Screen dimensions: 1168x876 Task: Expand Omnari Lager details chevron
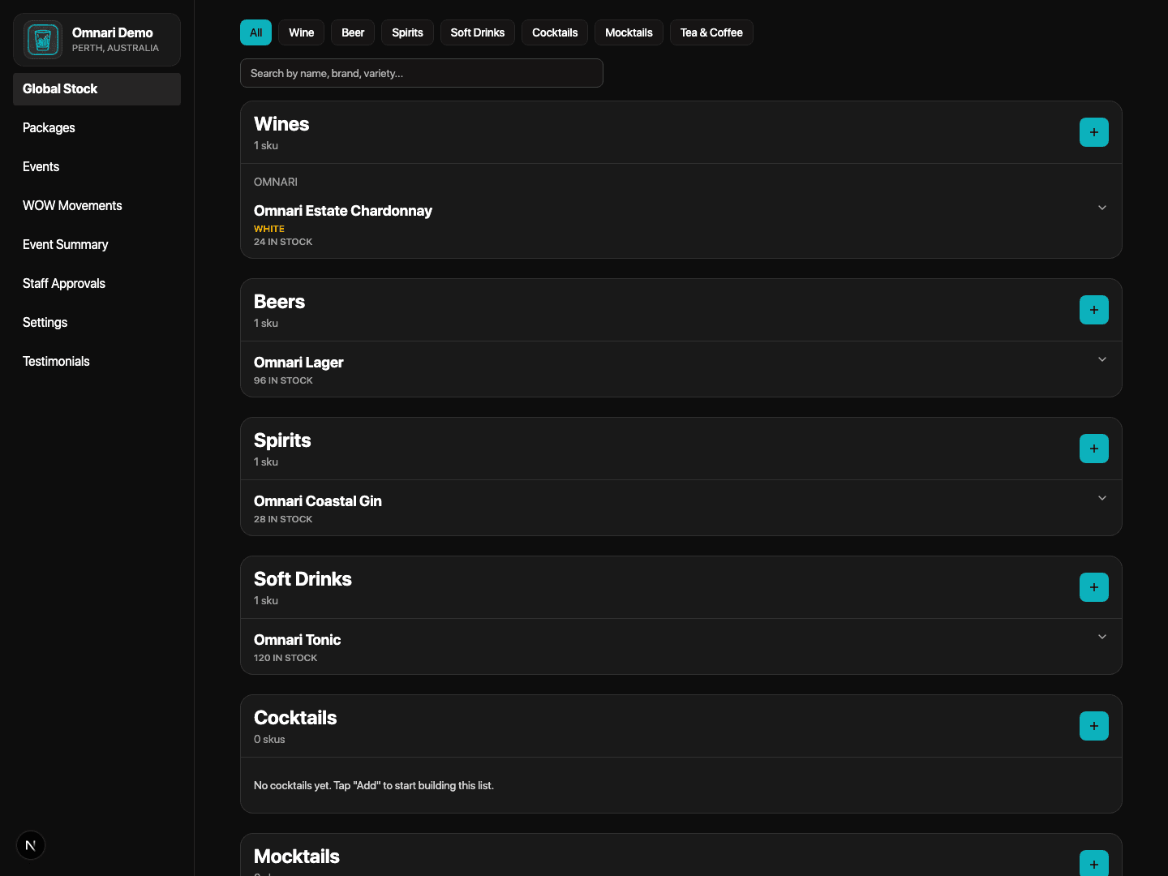pyautogui.click(x=1101, y=359)
